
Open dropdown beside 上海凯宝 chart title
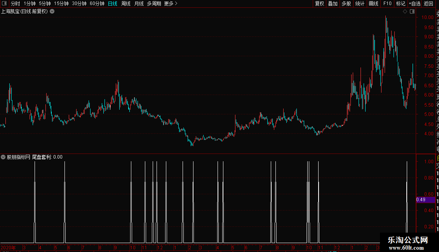pos(52,12)
